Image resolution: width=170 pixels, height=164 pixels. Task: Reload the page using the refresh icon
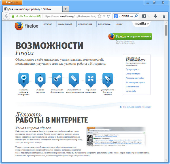click(108, 16)
